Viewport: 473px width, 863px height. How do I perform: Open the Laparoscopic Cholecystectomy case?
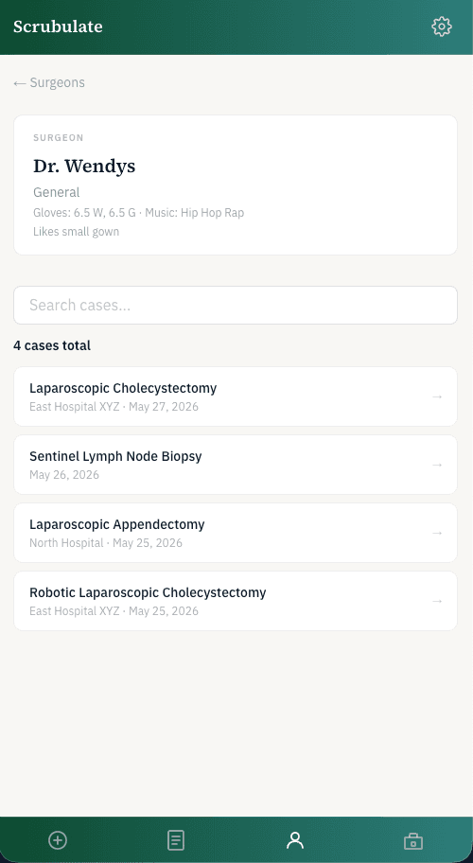(x=236, y=396)
